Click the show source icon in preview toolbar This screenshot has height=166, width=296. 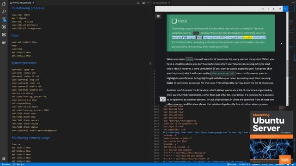pos(138,3)
